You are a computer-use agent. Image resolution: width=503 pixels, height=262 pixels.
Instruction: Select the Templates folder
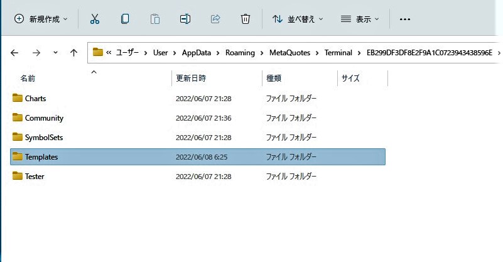pos(41,157)
